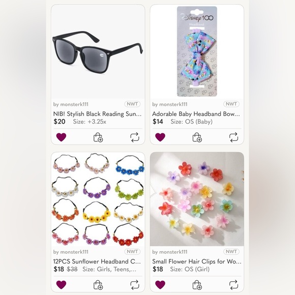295x295 pixels.
Task: Share the Black Reading Sunglasses listing
Action: [135, 137]
